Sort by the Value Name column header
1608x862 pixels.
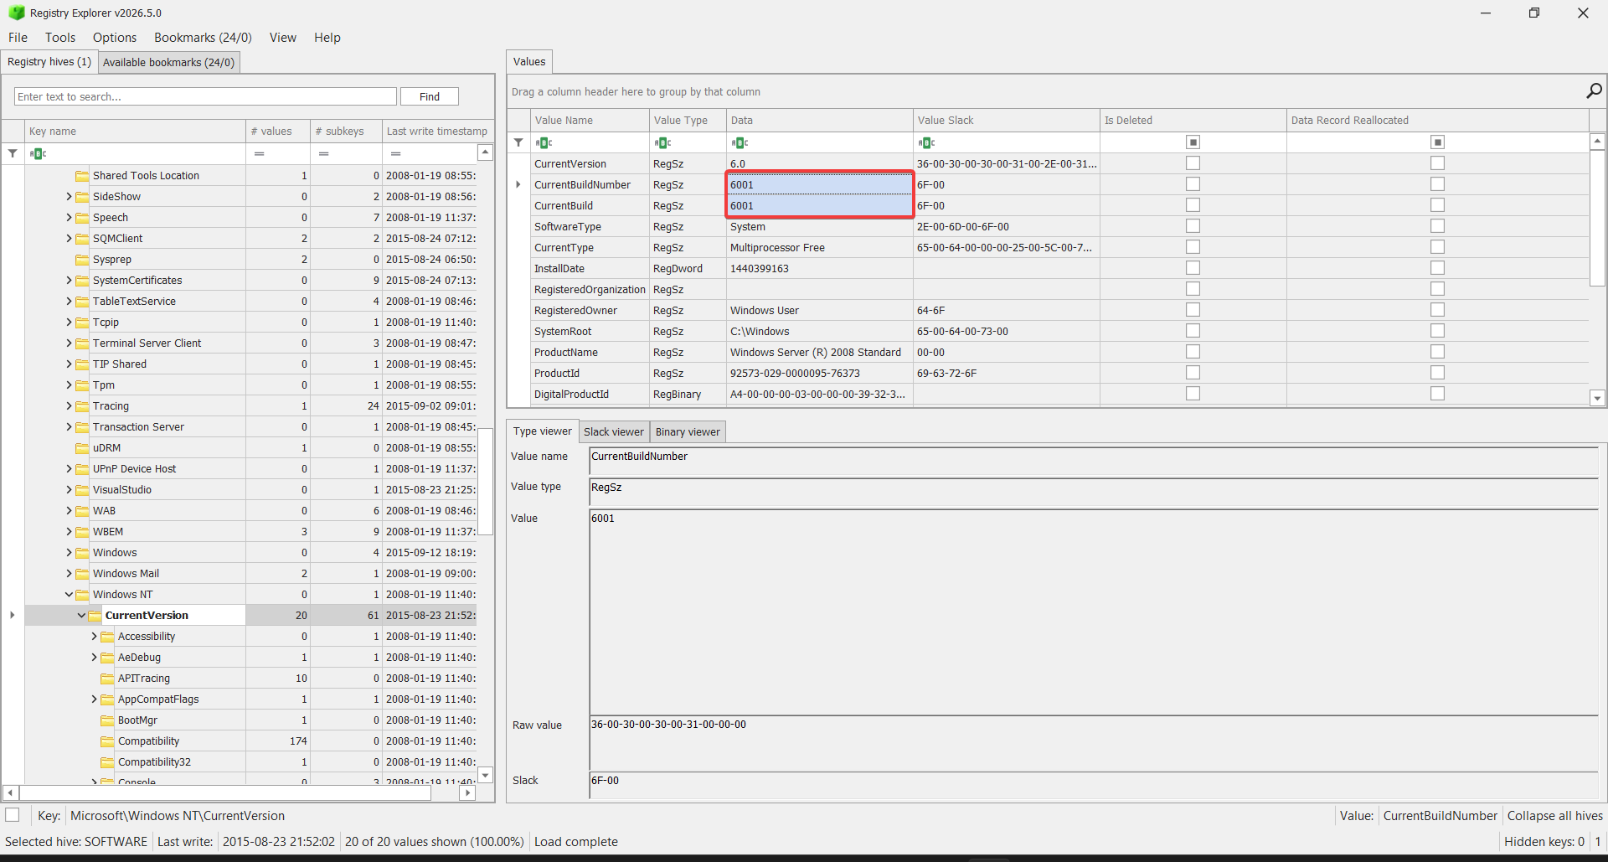click(590, 121)
